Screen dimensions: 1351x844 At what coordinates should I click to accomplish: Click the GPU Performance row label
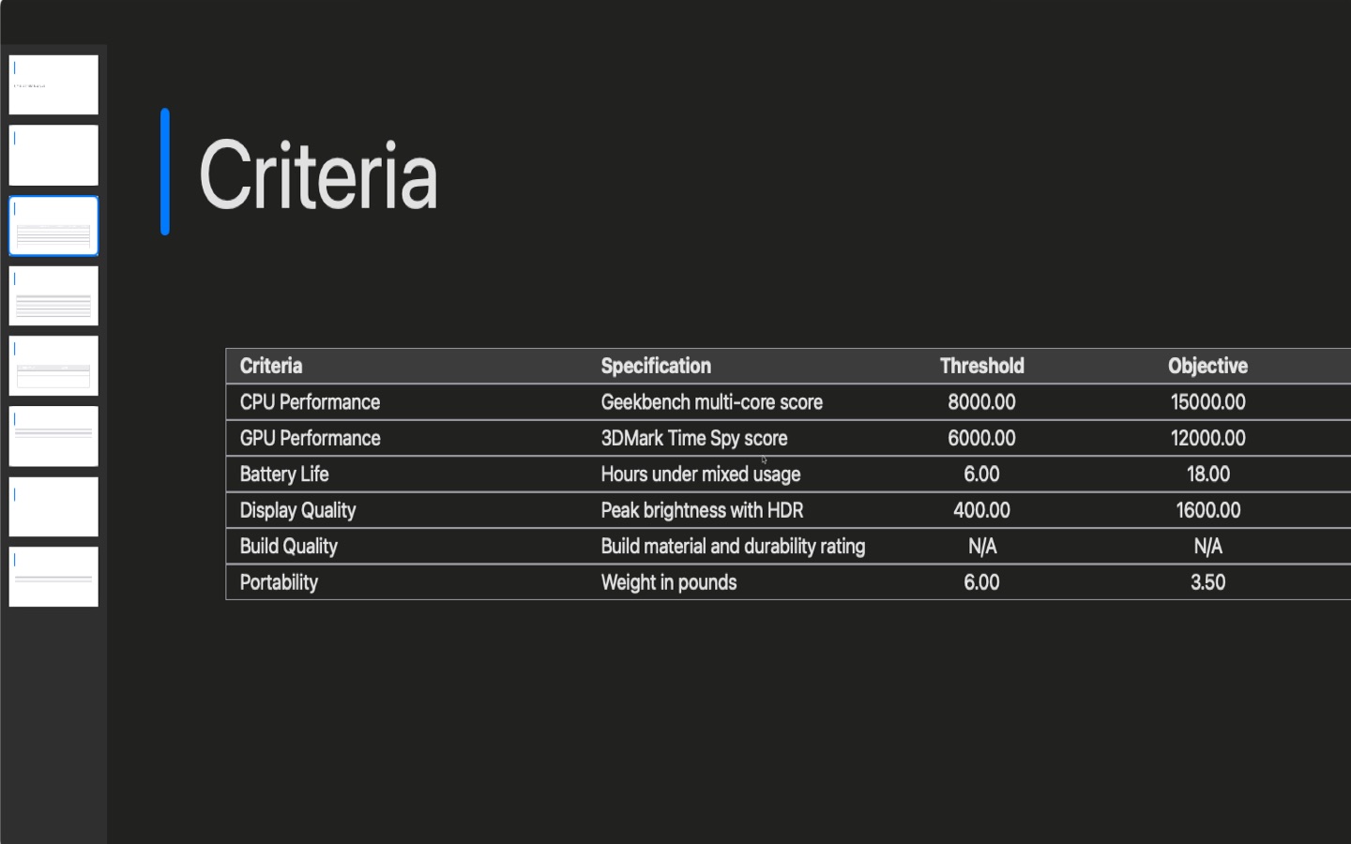309,438
